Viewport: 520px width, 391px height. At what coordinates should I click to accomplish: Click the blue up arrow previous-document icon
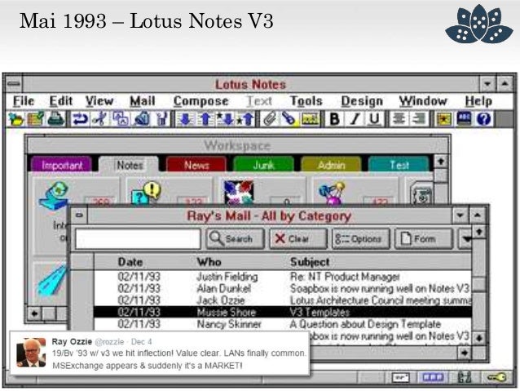point(205,119)
